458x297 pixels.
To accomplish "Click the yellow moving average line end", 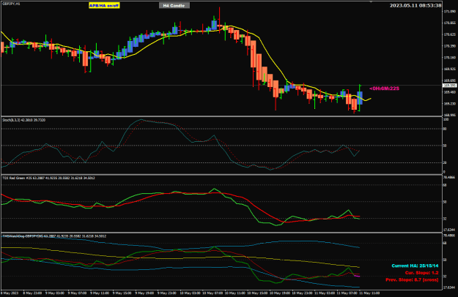I will (369, 99).
